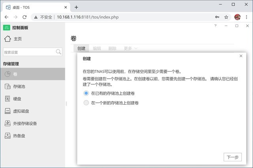Expand the 更多 dropdown
The height and width of the screenshot is (168, 253).
(130, 48)
